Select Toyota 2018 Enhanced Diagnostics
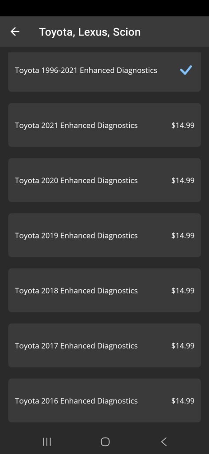Screen dimensions: 209x454 point(104,290)
